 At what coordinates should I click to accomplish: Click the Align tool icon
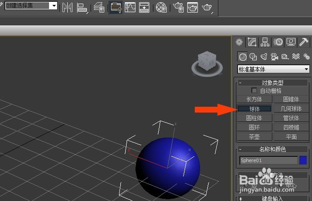click(82, 8)
